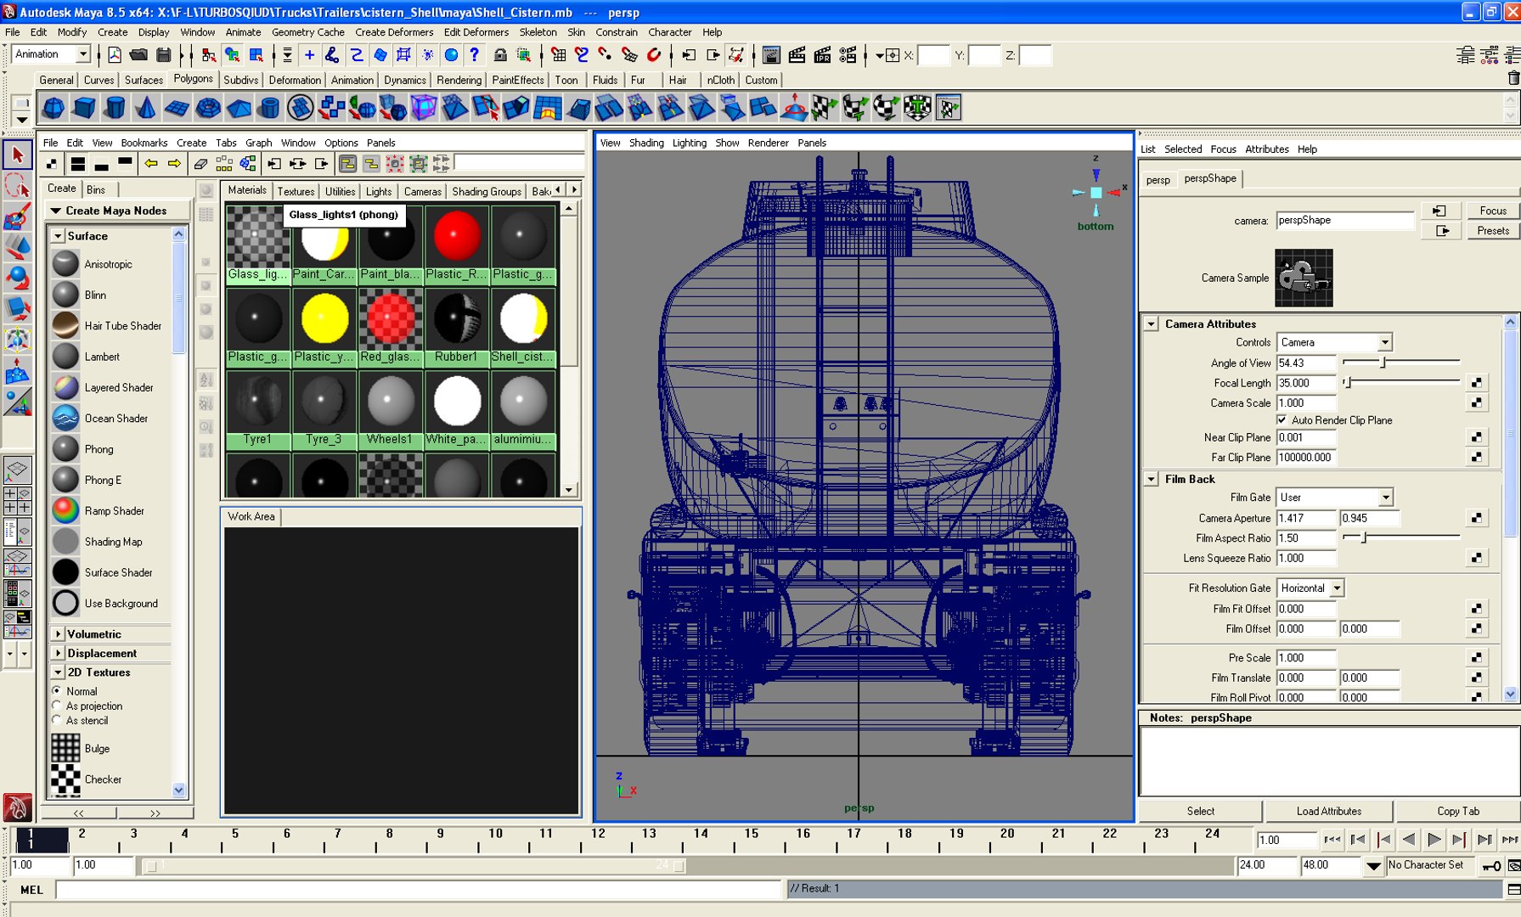The width and height of the screenshot is (1521, 917).
Task: Create a Phong E material node
Action: [103, 480]
